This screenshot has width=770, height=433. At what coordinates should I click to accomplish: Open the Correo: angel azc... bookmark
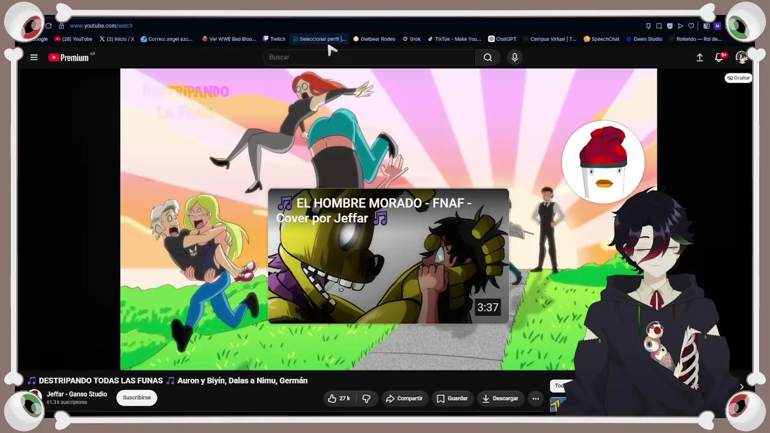pos(167,39)
